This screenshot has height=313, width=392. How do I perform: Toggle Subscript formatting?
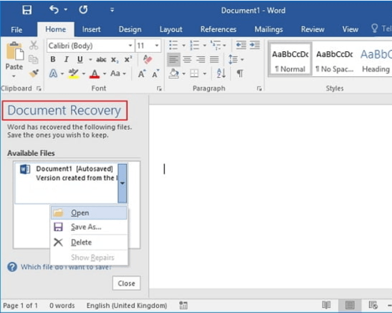[114, 60]
